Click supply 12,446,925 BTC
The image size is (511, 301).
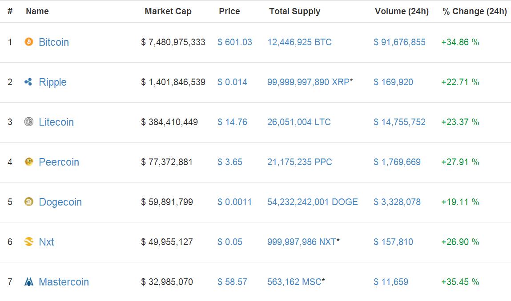pyautogui.click(x=299, y=42)
